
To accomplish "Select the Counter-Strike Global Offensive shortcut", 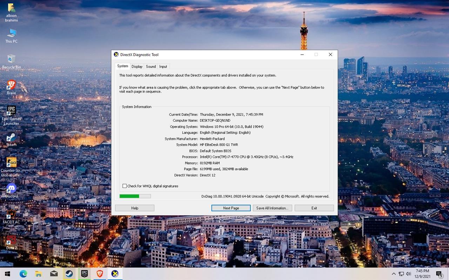I will [x=11, y=167].
